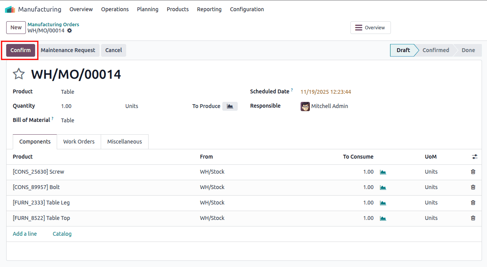Open the Catalog link below components
Screen dimensions: 487x267
click(62, 233)
